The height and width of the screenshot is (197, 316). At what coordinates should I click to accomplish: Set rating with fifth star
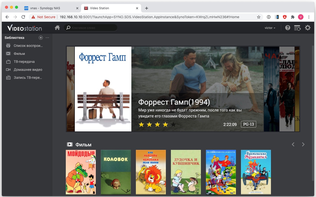pos(173,124)
